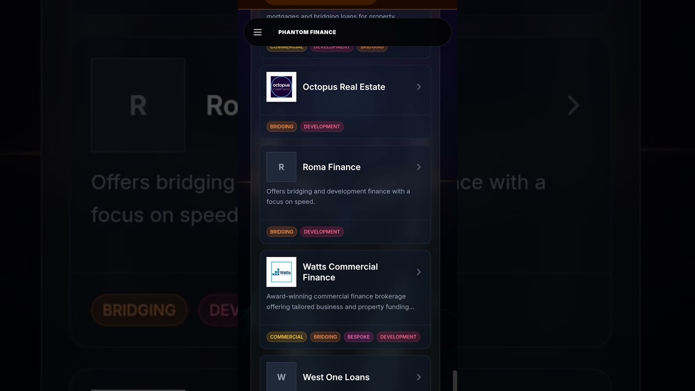Expand the Roma Finance chevron arrow
The width and height of the screenshot is (695, 391).
(x=419, y=167)
